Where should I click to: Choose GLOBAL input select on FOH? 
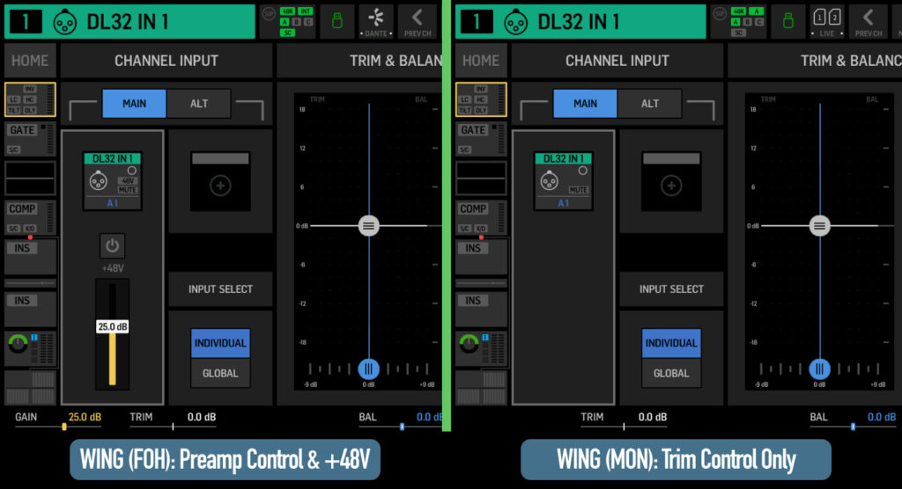220,373
